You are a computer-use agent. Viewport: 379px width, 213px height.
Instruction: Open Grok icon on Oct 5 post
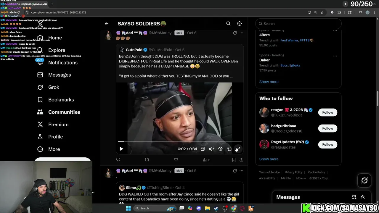click(x=235, y=171)
